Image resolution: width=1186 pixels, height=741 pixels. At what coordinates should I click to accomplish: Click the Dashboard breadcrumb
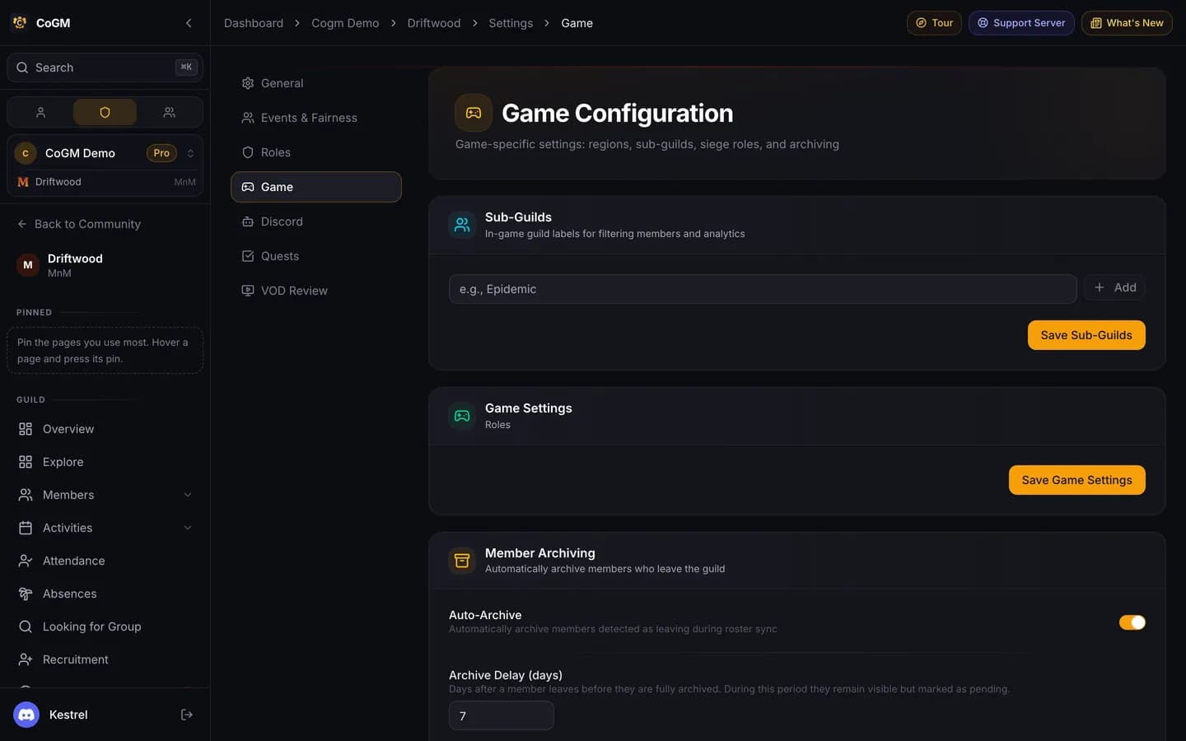pos(254,23)
